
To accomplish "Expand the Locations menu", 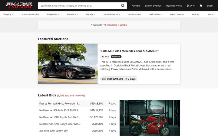I will 72,14.
